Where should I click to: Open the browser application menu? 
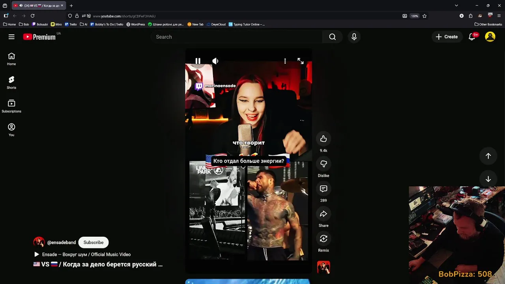[x=499, y=16]
